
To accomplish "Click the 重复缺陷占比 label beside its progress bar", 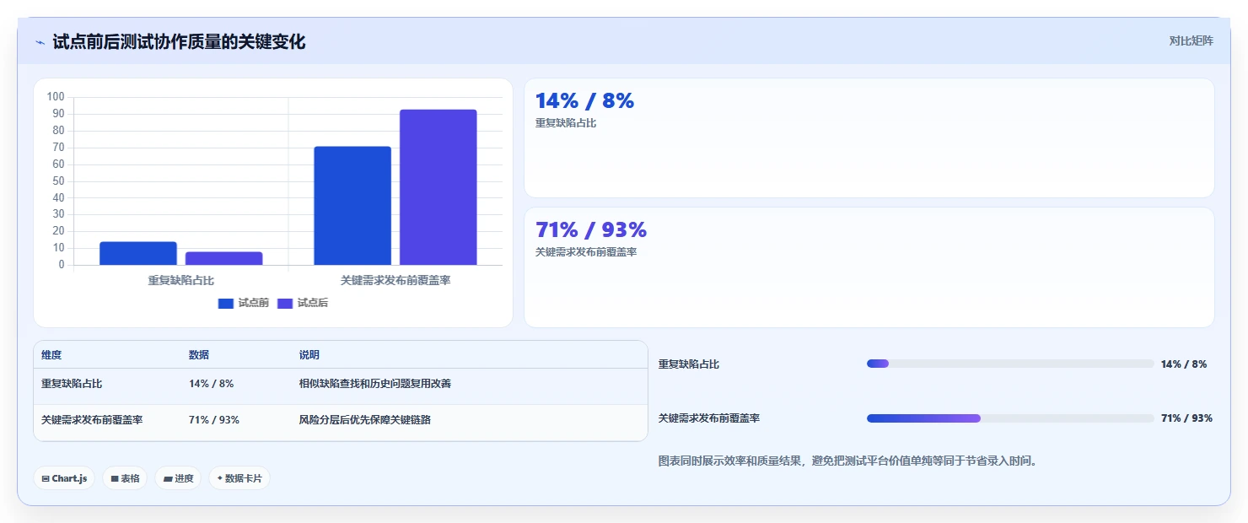I will tap(689, 364).
